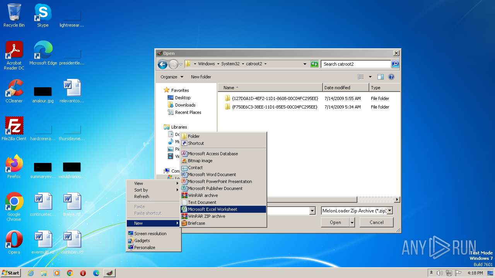Image resolution: width=495 pixels, height=278 pixels.
Task: Select likelya.rtf desktop file
Action: 72,205
